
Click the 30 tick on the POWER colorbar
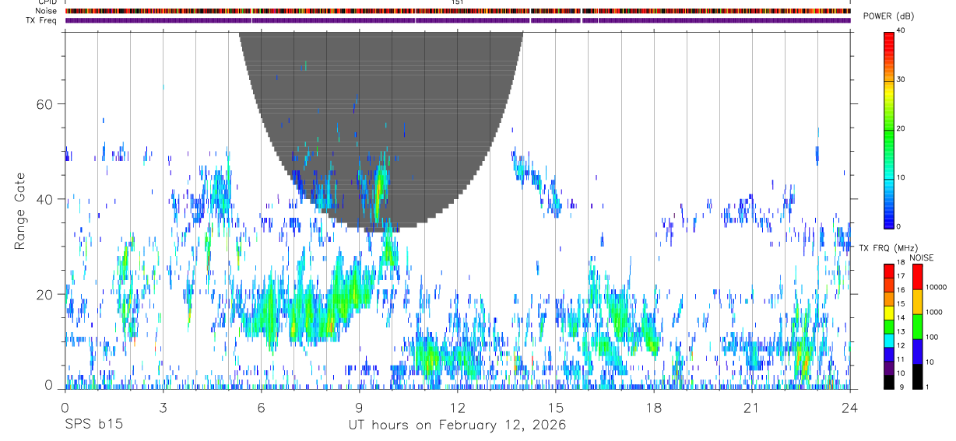[x=901, y=79]
